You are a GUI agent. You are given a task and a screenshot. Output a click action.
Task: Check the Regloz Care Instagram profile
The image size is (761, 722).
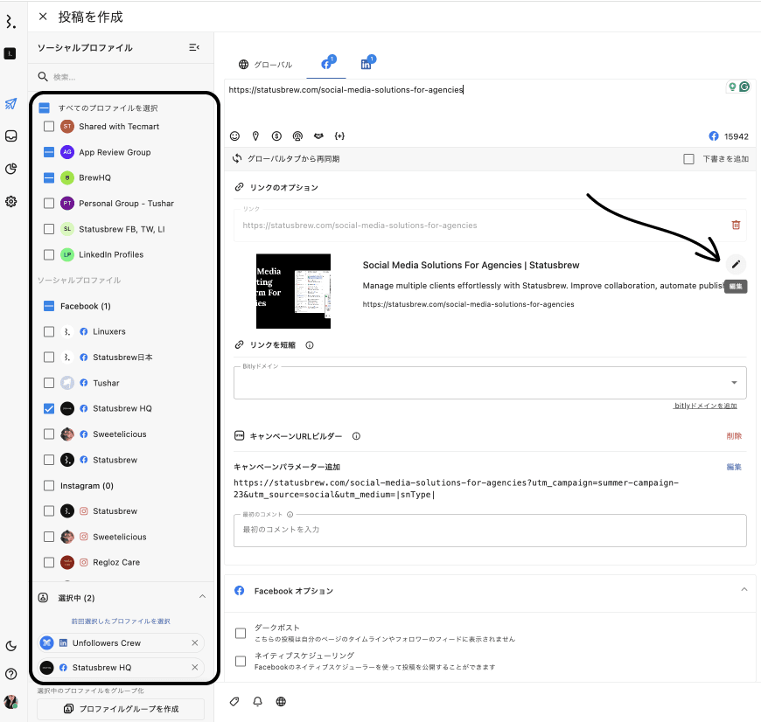point(49,562)
